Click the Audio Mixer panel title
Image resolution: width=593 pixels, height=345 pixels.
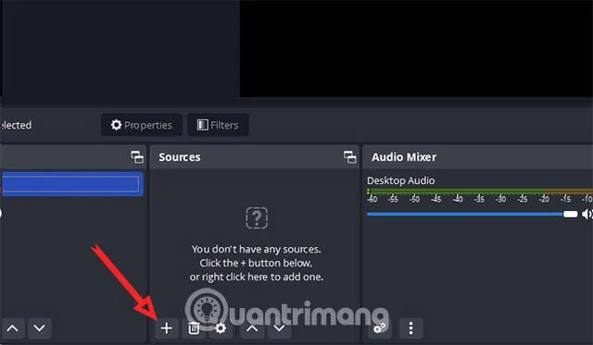click(404, 157)
